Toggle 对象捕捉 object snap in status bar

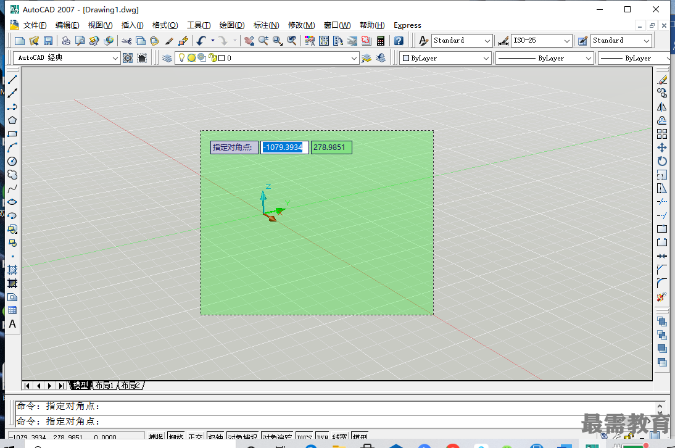(242, 436)
